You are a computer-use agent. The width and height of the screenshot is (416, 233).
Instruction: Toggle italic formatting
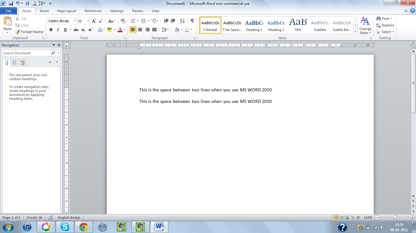(58, 30)
